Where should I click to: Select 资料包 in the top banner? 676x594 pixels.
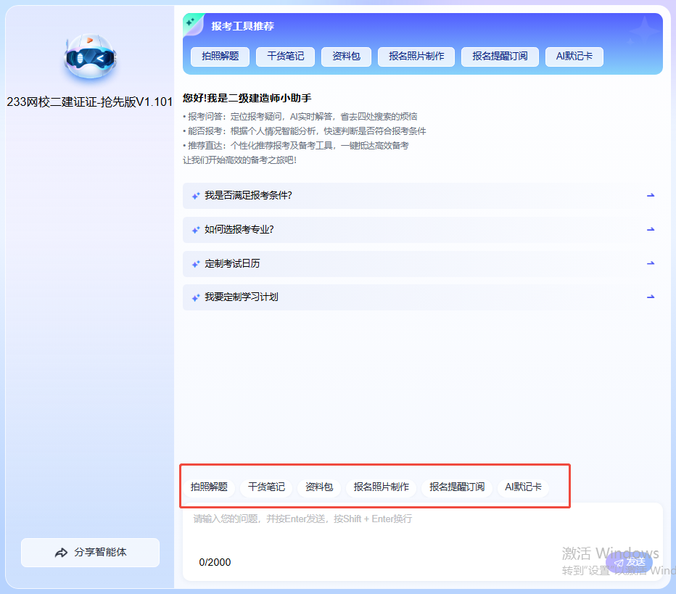click(x=346, y=57)
